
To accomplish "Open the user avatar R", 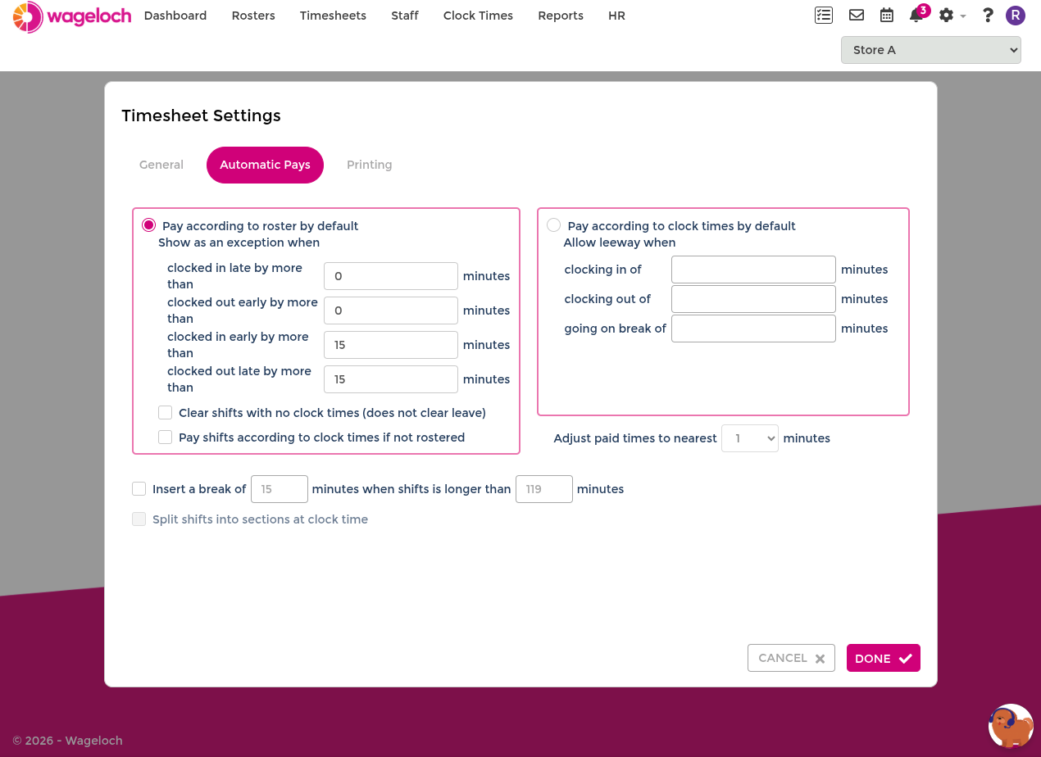I will pyautogui.click(x=1016, y=15).
